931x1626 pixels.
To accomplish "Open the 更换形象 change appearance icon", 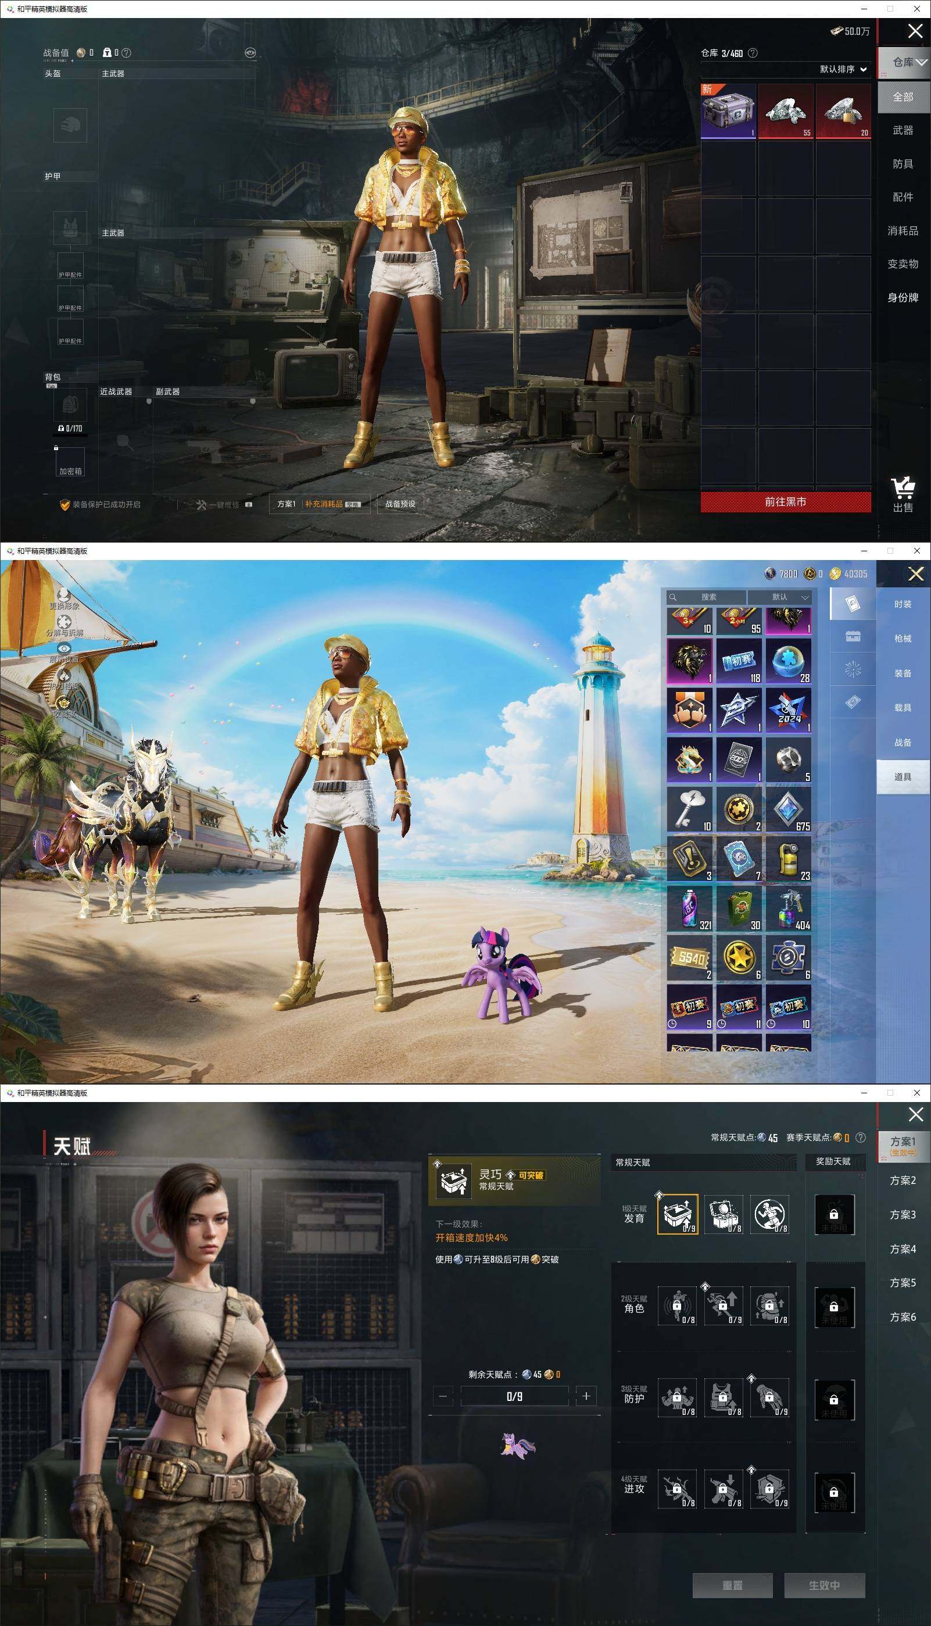I will [64, 596].
